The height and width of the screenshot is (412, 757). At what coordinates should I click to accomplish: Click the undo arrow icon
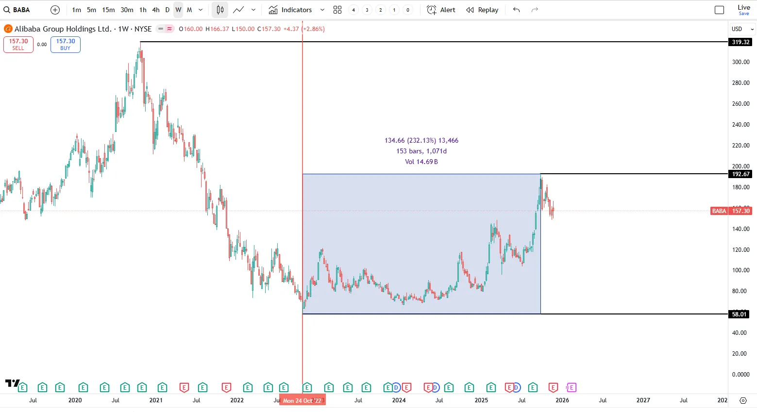point(516,10)
